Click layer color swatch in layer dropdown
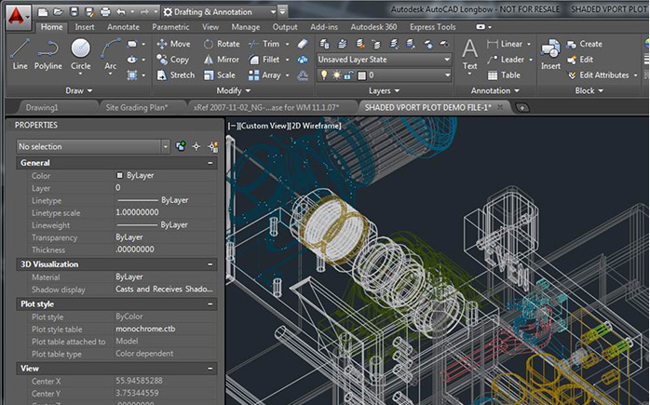Viewport: 650px width, 405px height. 361,75
